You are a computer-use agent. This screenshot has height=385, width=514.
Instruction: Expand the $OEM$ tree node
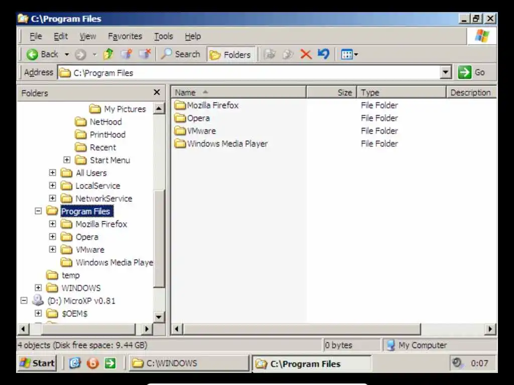[38, 313]
